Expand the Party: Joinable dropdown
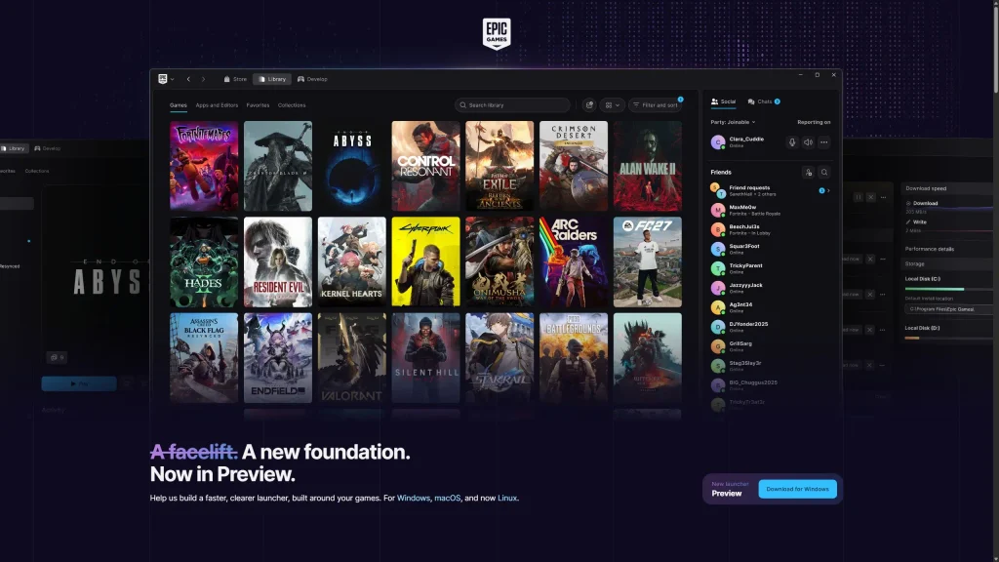999x562 pixels. point(733,122)
